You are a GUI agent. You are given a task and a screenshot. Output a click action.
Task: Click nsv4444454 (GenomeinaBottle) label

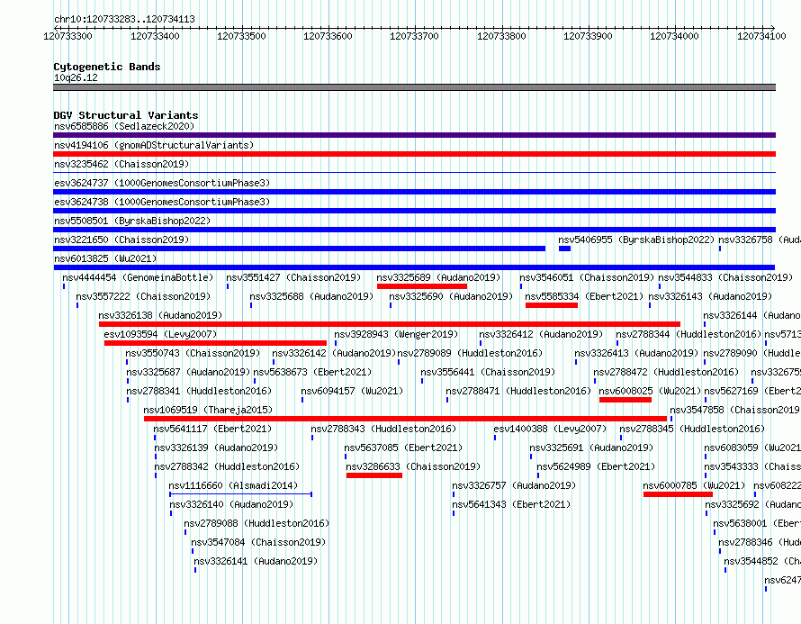tap(138, 277)
